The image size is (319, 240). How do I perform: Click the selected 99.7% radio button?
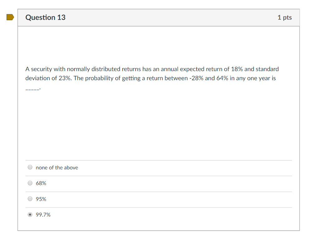pos(30,214)
